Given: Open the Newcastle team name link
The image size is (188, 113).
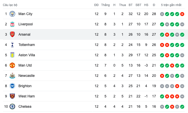Looking at the screenshot, I should point(26,76).
